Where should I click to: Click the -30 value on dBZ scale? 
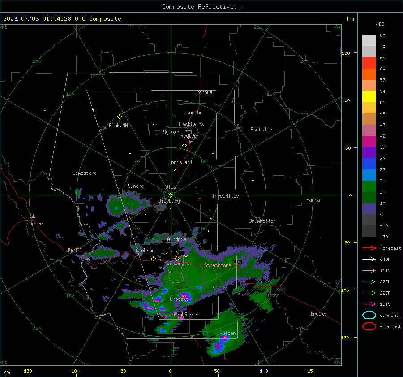384,237
